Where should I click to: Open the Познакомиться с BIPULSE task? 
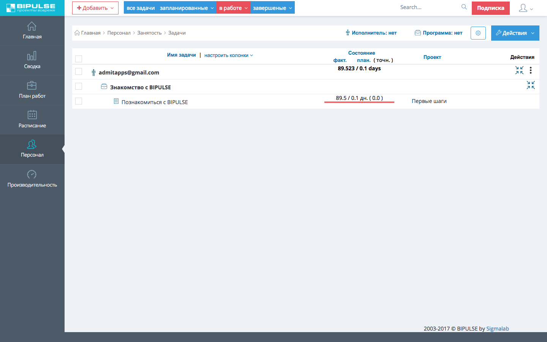tap(155, 102)
